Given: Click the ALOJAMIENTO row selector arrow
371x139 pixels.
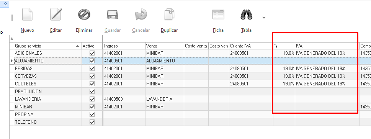Looking at the screenshot, I should pos(12,61).
